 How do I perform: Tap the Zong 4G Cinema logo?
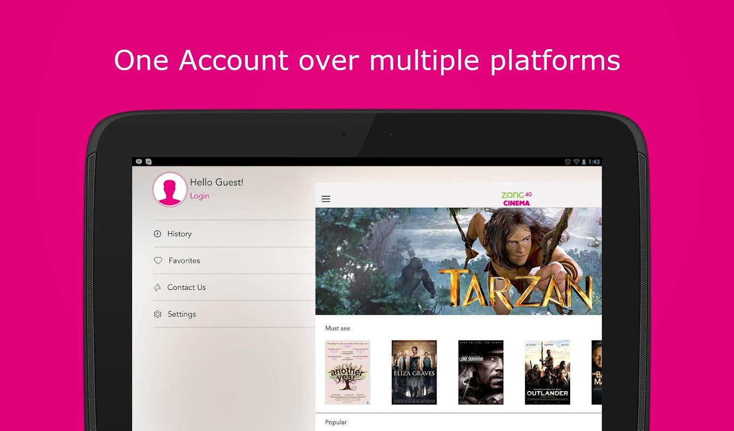516,198
